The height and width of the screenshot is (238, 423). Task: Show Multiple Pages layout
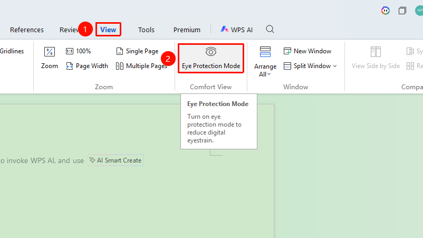click(141, 66)
